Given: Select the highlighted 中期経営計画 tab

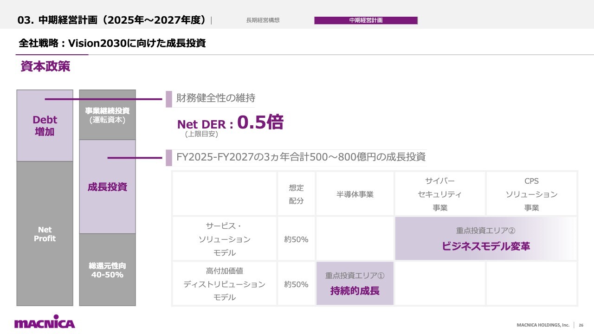Looking at the screenshot, I should pyautogui.click(x=366, y=20).
